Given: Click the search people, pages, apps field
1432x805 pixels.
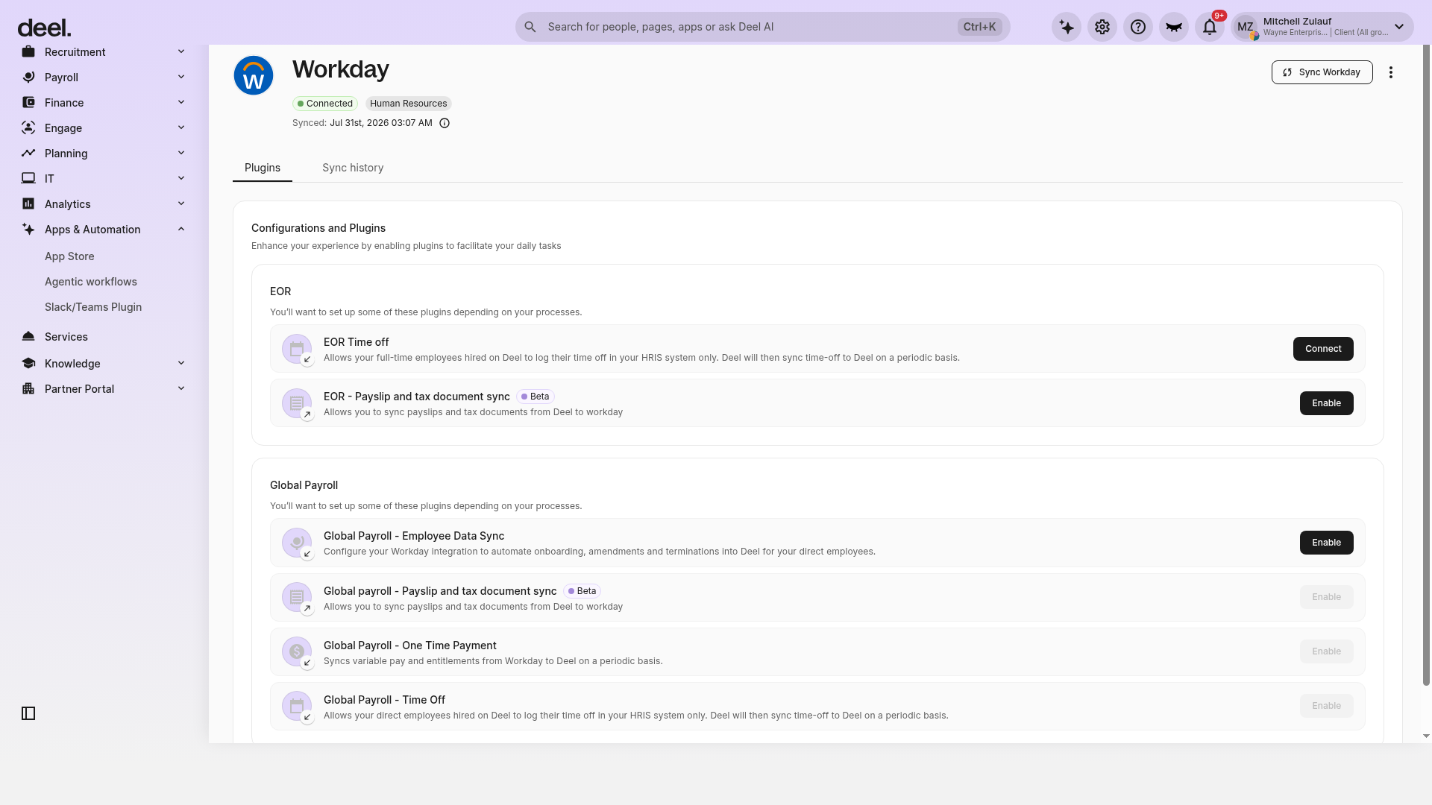Looking at the screenshot, I should point(762,27).
